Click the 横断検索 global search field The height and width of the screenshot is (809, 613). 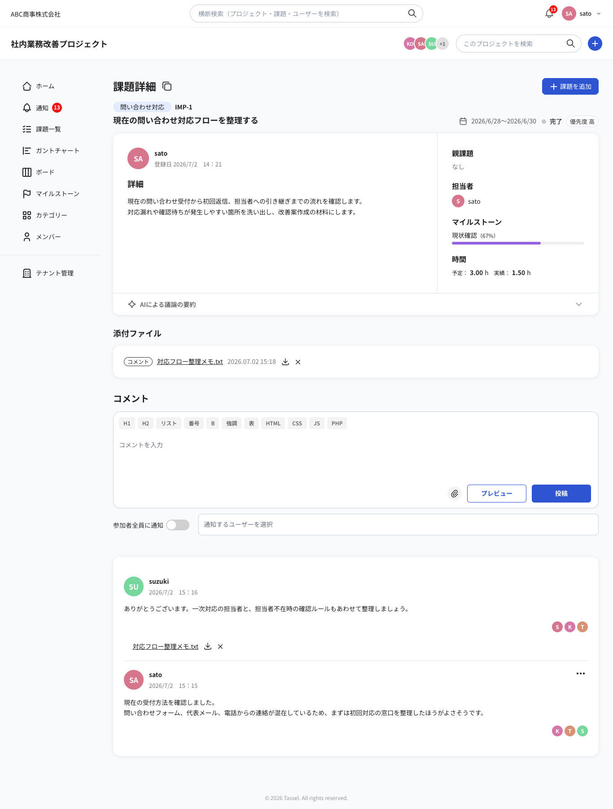(x=306, y=13)
